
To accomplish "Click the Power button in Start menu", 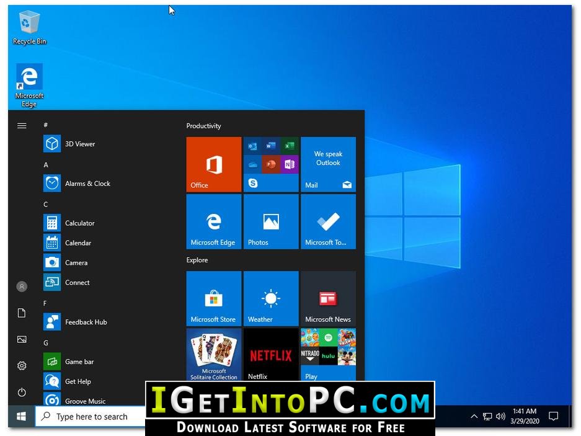I will (22, 392).
